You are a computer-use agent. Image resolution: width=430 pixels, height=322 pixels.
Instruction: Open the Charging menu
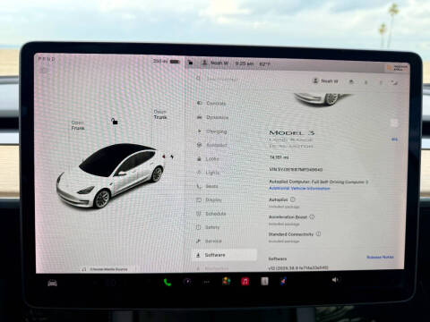tap(212, 131)
